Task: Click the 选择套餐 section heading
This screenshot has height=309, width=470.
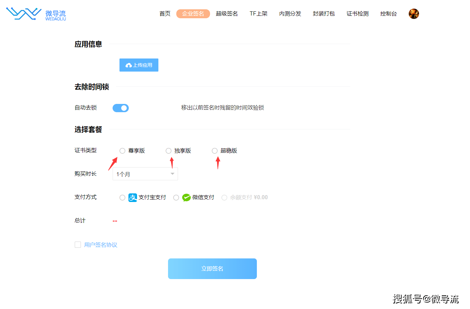Action: pos(88,129)
